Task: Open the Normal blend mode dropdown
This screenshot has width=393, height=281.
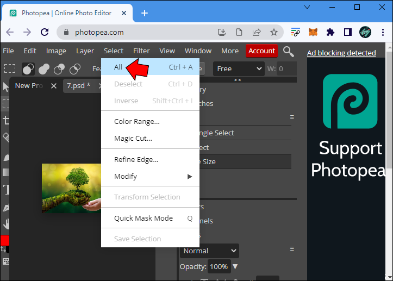Action: [209, 251]
